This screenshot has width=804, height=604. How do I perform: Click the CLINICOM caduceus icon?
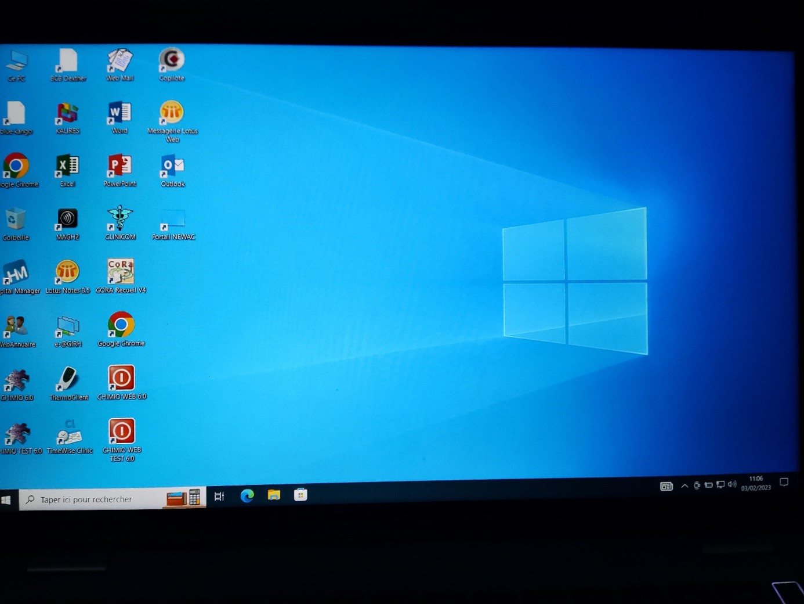tap(120, 220)
